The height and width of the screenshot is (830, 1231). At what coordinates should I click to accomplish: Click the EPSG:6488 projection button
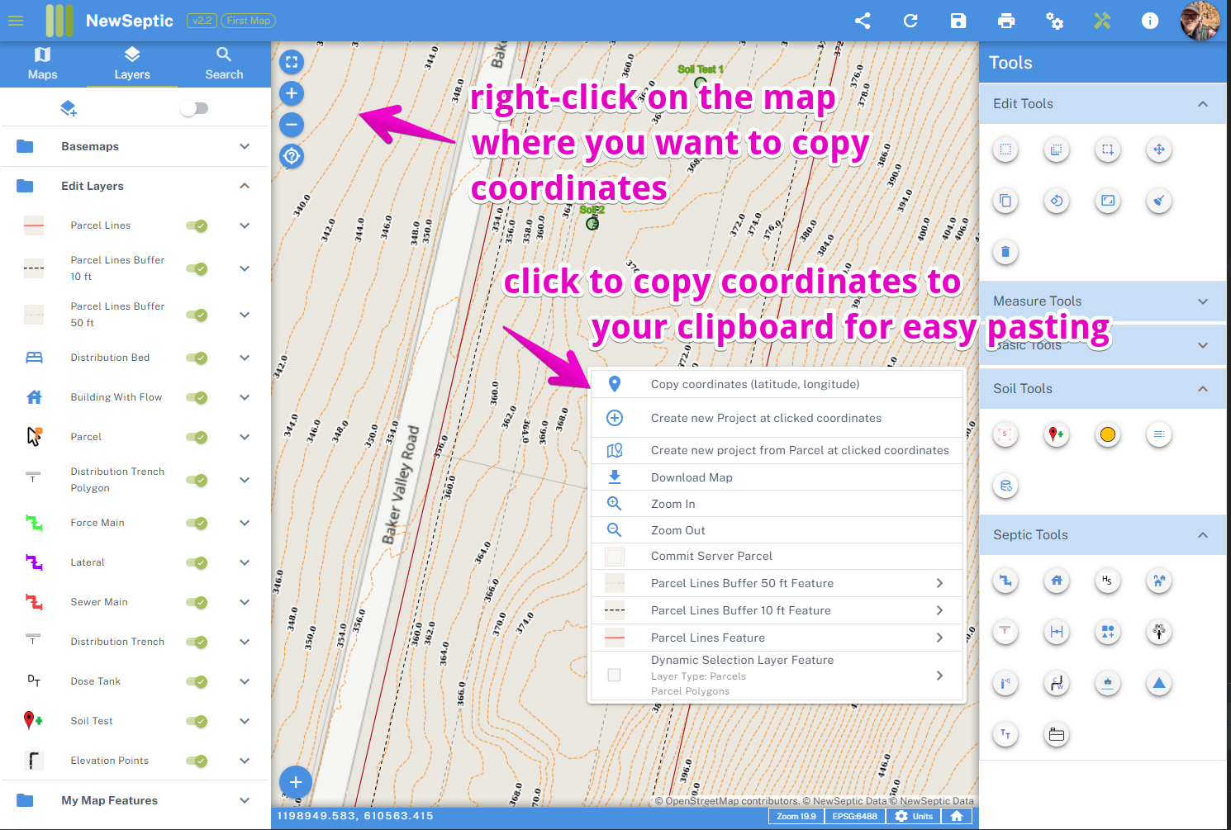click(854, 816)
